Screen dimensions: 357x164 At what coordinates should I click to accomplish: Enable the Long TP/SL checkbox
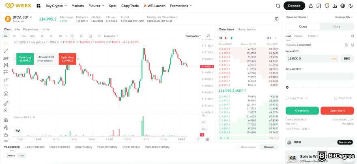(x=287, y=98)
